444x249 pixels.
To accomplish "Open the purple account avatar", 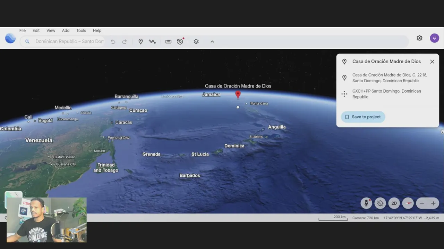I will [x=435, y=38].
